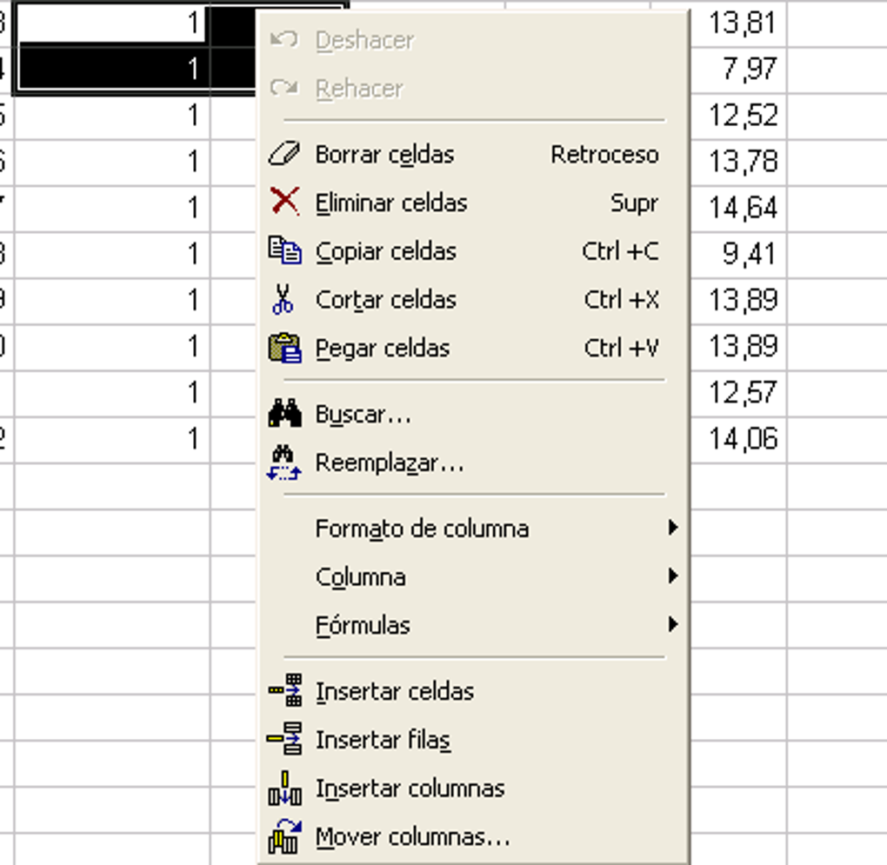Screen dimensions: 887x865
Task: Choose Mover columnas... menu entry
Action: 412,837
